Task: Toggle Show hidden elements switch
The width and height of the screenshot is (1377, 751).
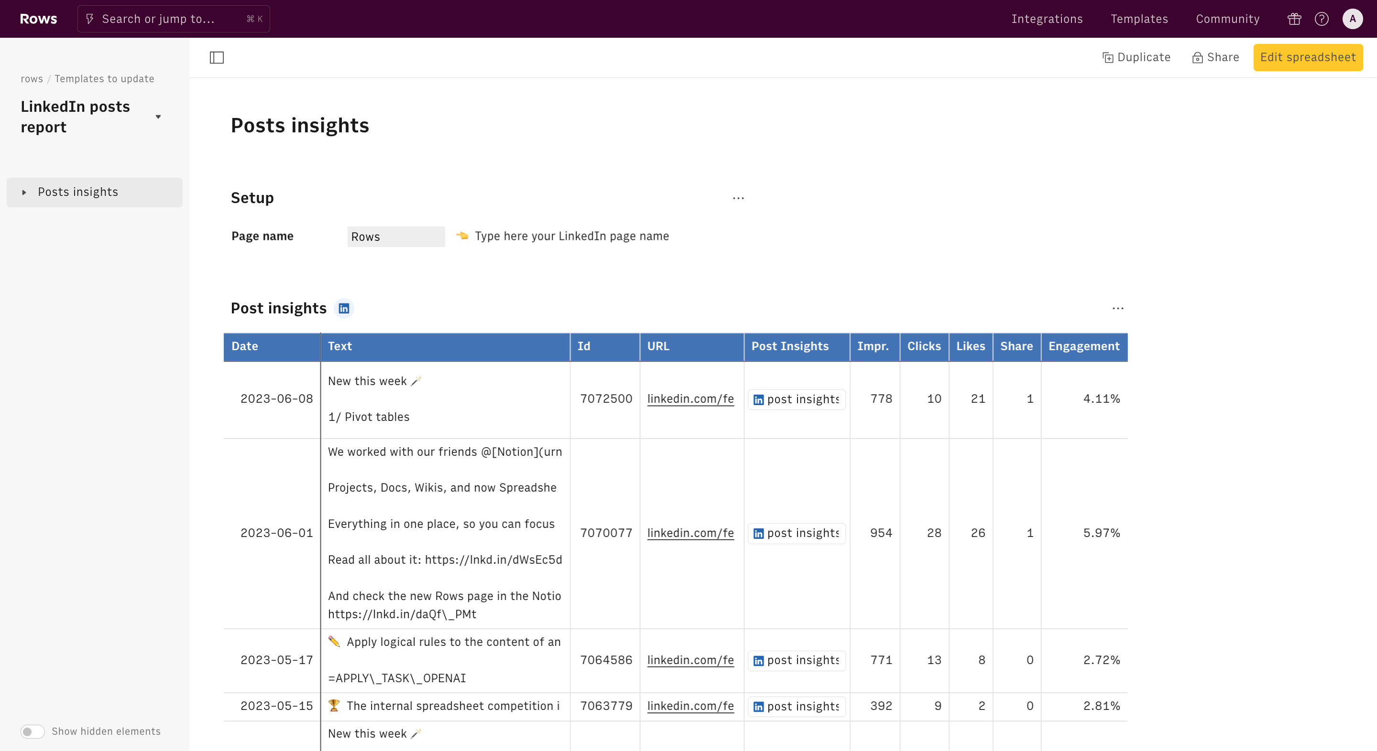Action: [33, 731]
